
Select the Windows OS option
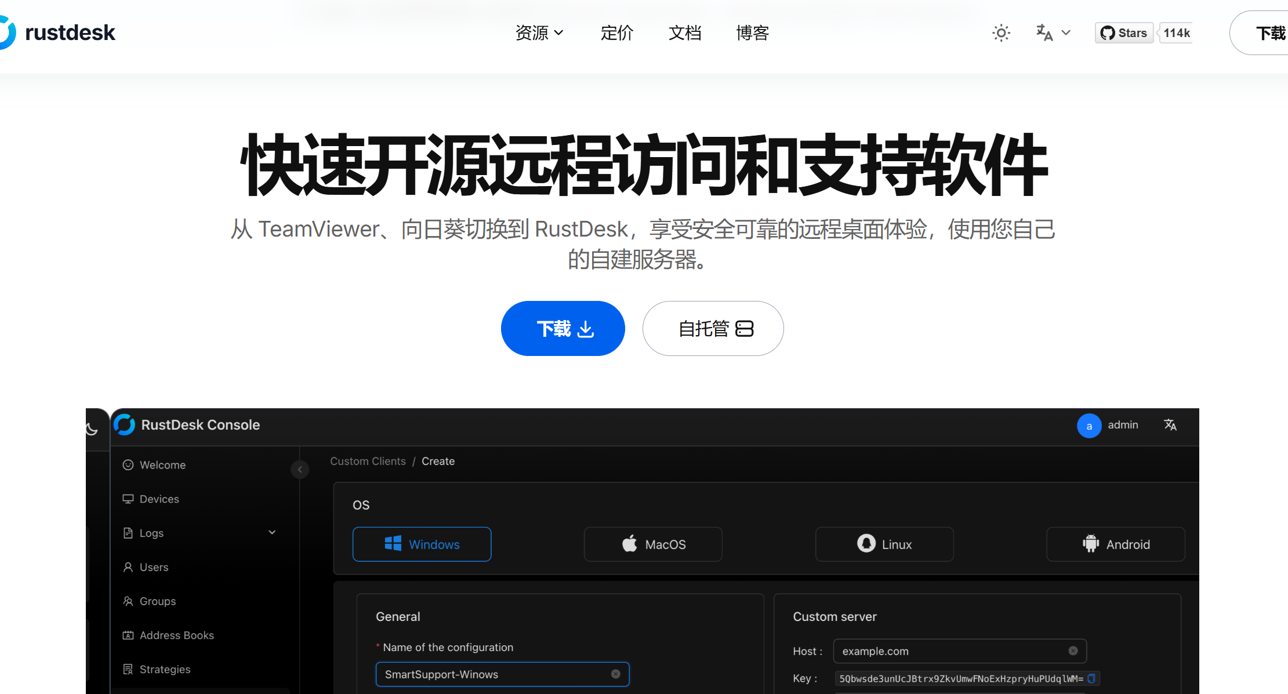coord(422,544)
